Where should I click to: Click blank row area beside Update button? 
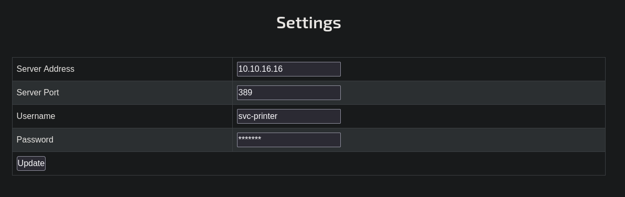pyautogui.click(x=325, y=163)
